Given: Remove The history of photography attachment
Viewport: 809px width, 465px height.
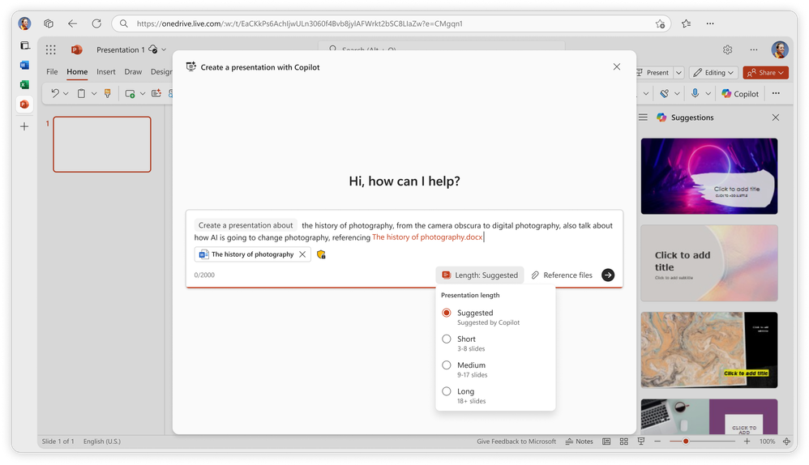Looking at the screenshot, I should point(302,254).
